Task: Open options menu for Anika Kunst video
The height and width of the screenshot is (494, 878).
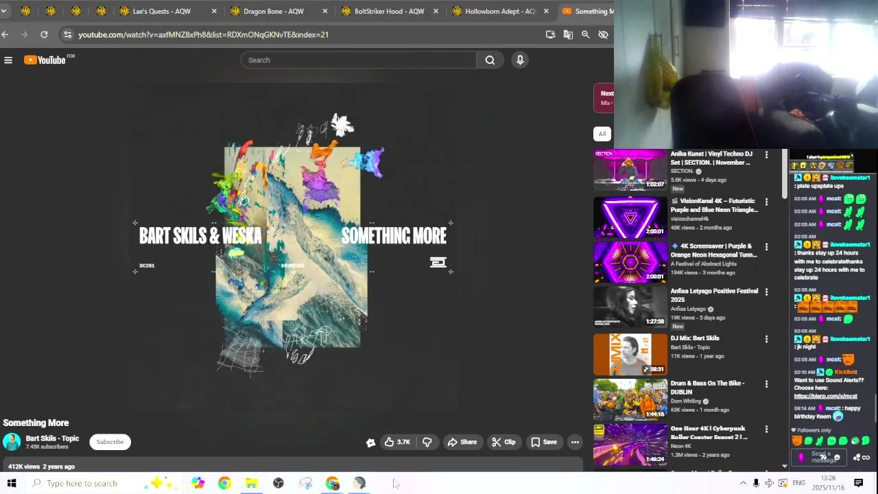Action: tap(766, 156)
